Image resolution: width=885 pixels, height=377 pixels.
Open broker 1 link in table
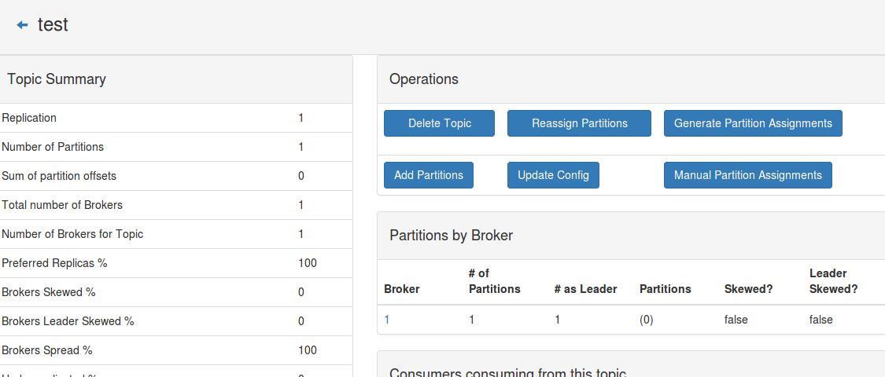click(x=387, y=320)
